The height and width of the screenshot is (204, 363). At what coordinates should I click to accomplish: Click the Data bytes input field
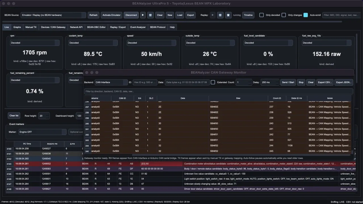click(x=187, y=82)
